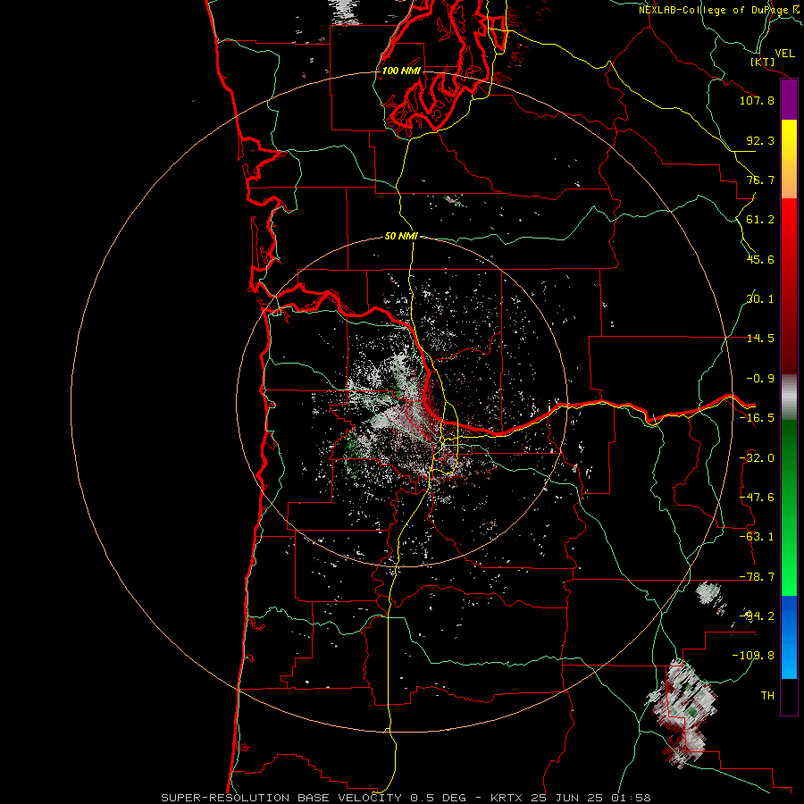804x804 pixels.
Task: Click the VEL legend title
Action: tap(785, 54)
